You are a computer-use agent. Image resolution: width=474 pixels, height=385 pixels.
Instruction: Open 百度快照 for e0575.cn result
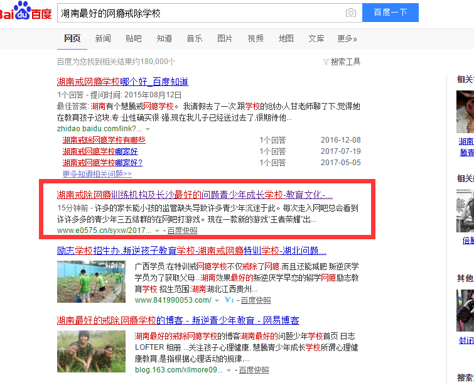coord(182,230)
